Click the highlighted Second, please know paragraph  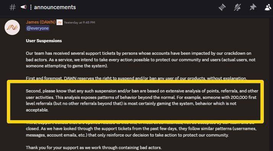pyautogui.click(x=142, y=100)
